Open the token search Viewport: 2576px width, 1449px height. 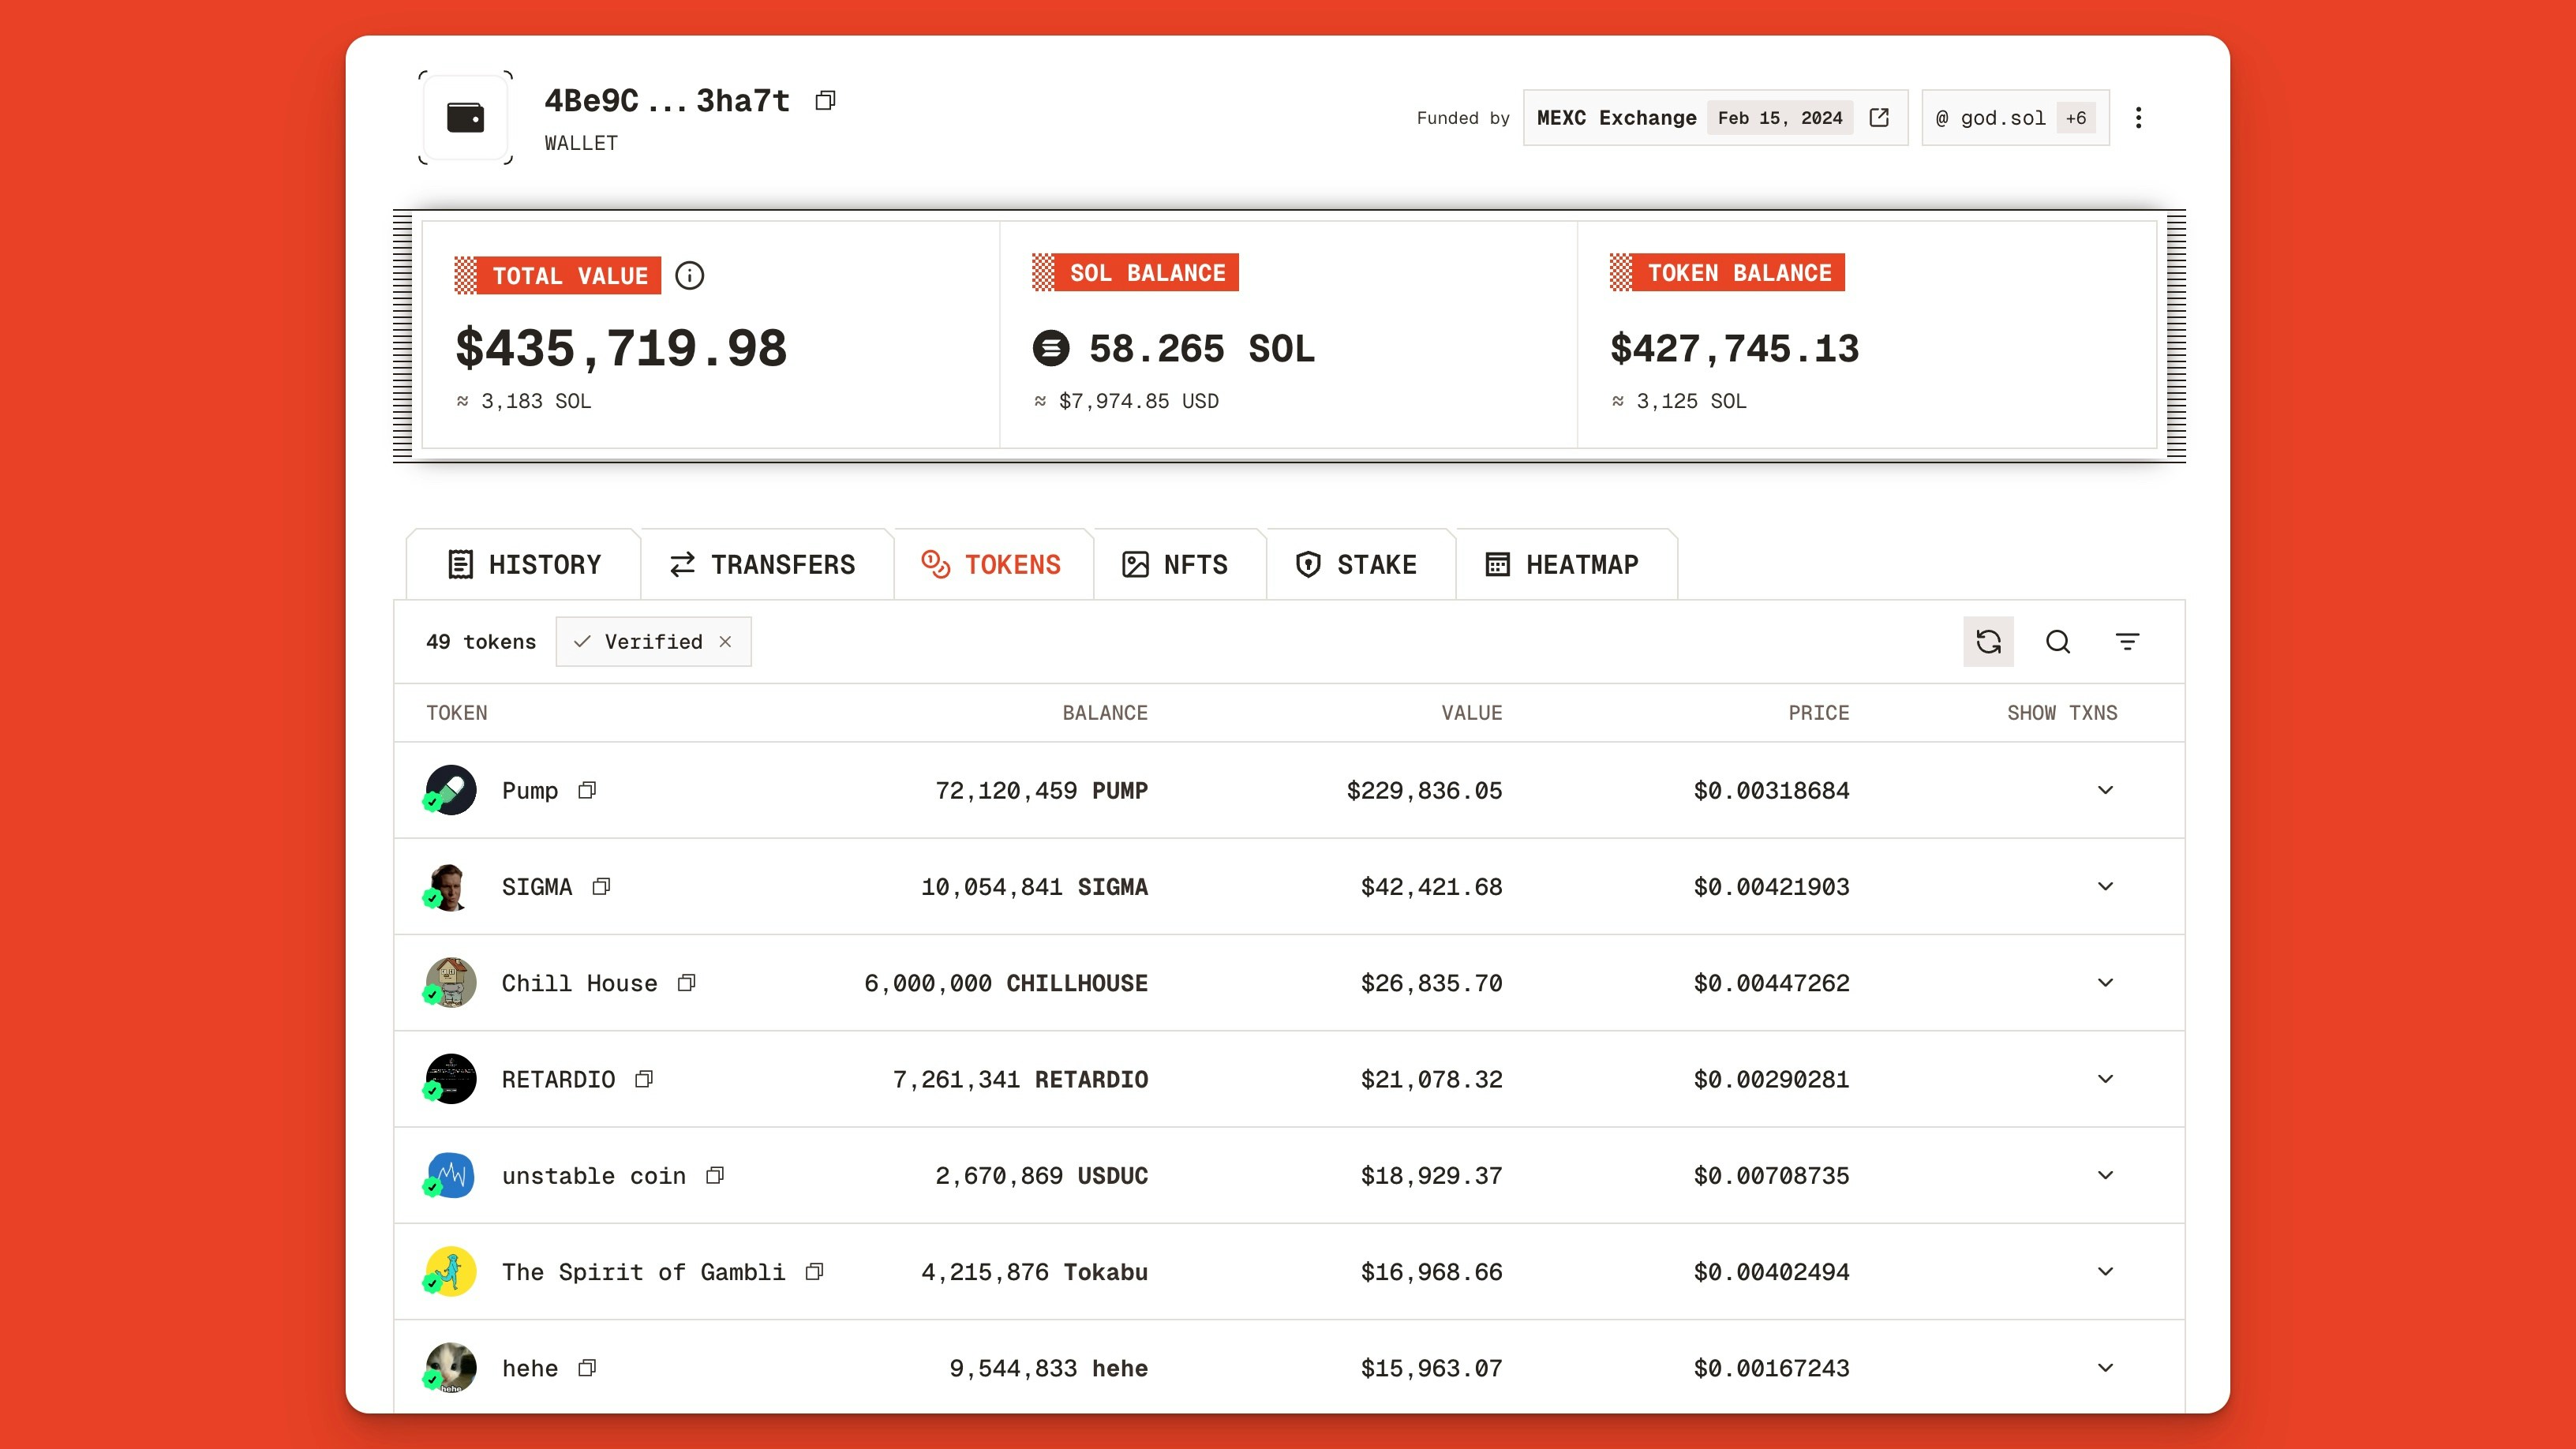[2058, 641]
